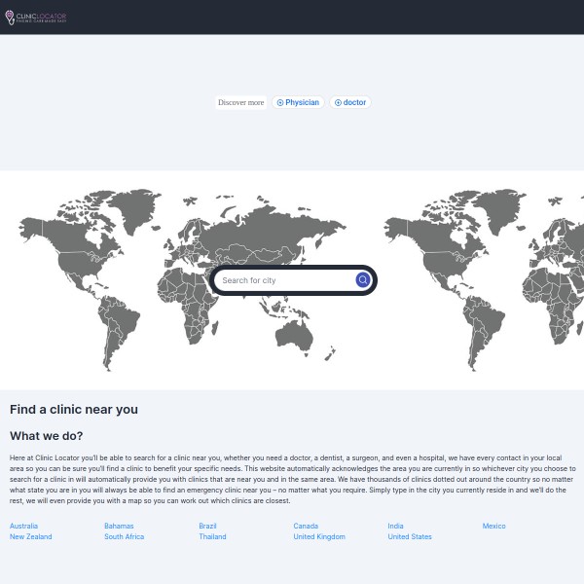Click the Find a clinic near you heading

pos(74,410)
